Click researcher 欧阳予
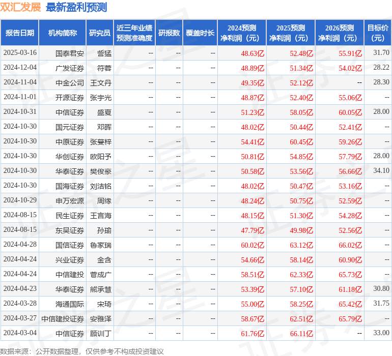Viewport: 392px width, 356px height. (101, 157)
